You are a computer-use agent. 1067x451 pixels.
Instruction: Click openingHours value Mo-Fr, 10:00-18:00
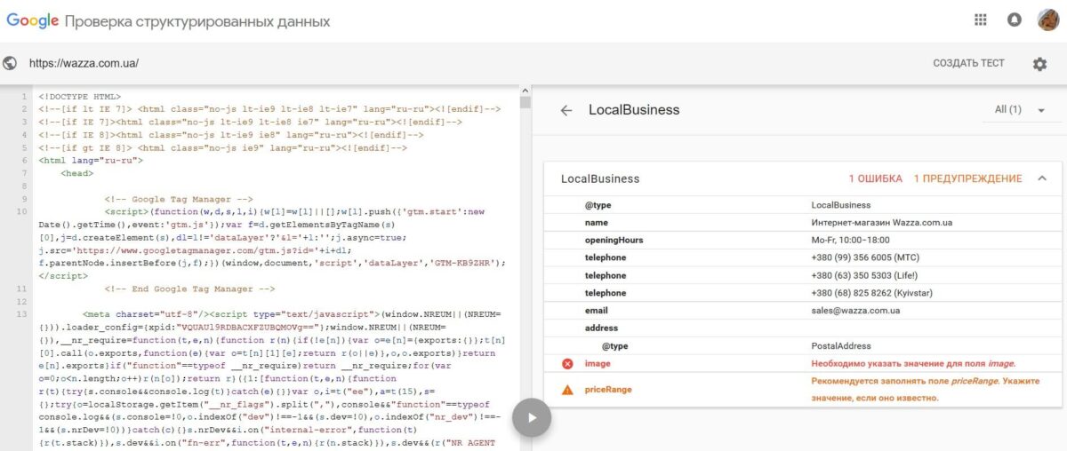852,240
